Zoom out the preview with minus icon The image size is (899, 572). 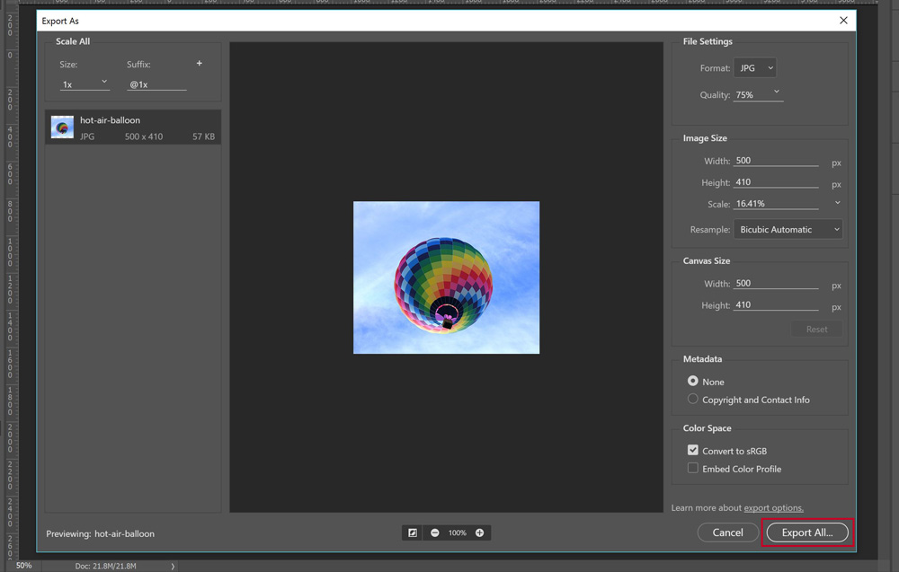(434, 533)
